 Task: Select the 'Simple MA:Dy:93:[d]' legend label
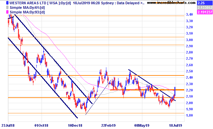coord(27,12)
